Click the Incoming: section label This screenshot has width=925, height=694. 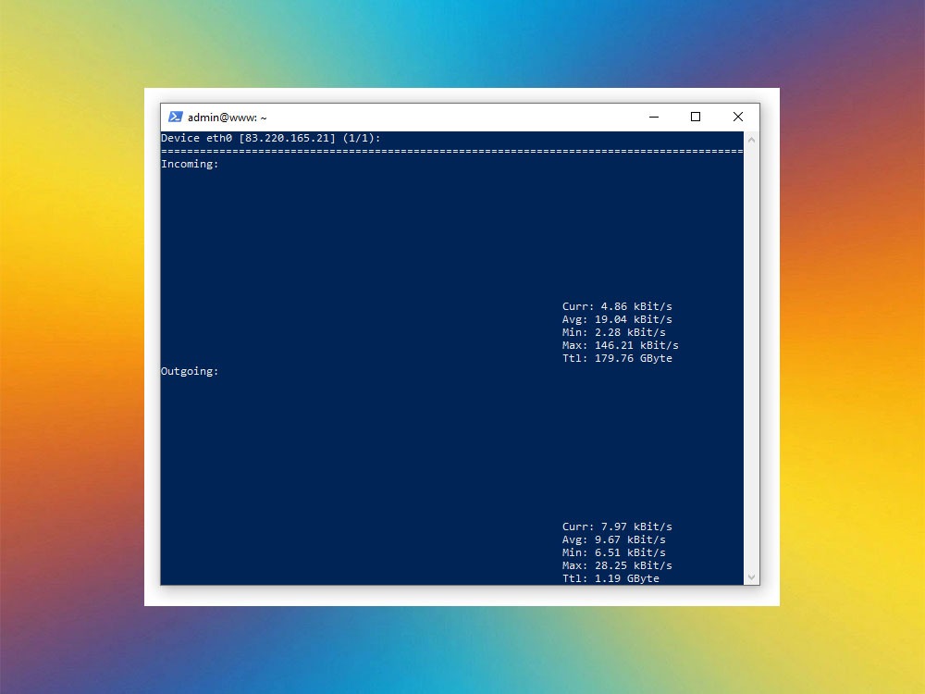coord(190,164)
